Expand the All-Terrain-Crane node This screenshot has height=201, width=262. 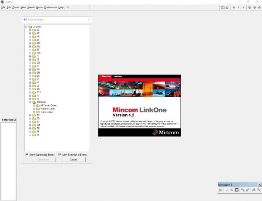34,106
